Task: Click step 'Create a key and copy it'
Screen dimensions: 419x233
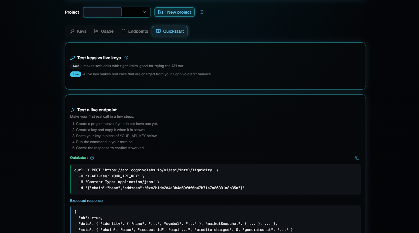Action: (111, 130)
